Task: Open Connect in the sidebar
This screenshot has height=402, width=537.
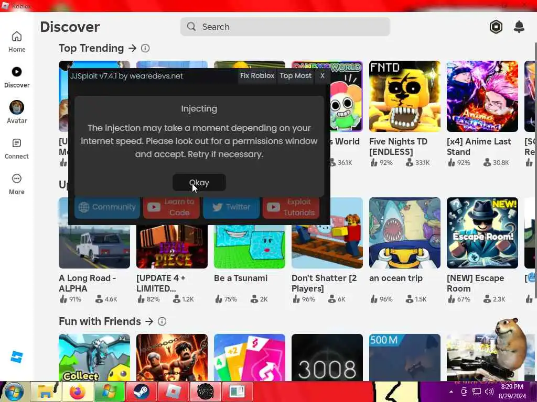Action: click(x=16, y=149)
